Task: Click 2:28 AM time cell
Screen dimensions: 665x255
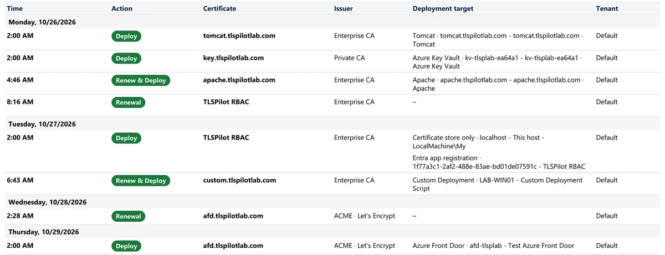Action: (20, 216)
